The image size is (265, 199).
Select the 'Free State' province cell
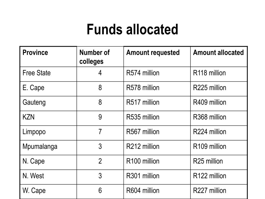(48, 74)
